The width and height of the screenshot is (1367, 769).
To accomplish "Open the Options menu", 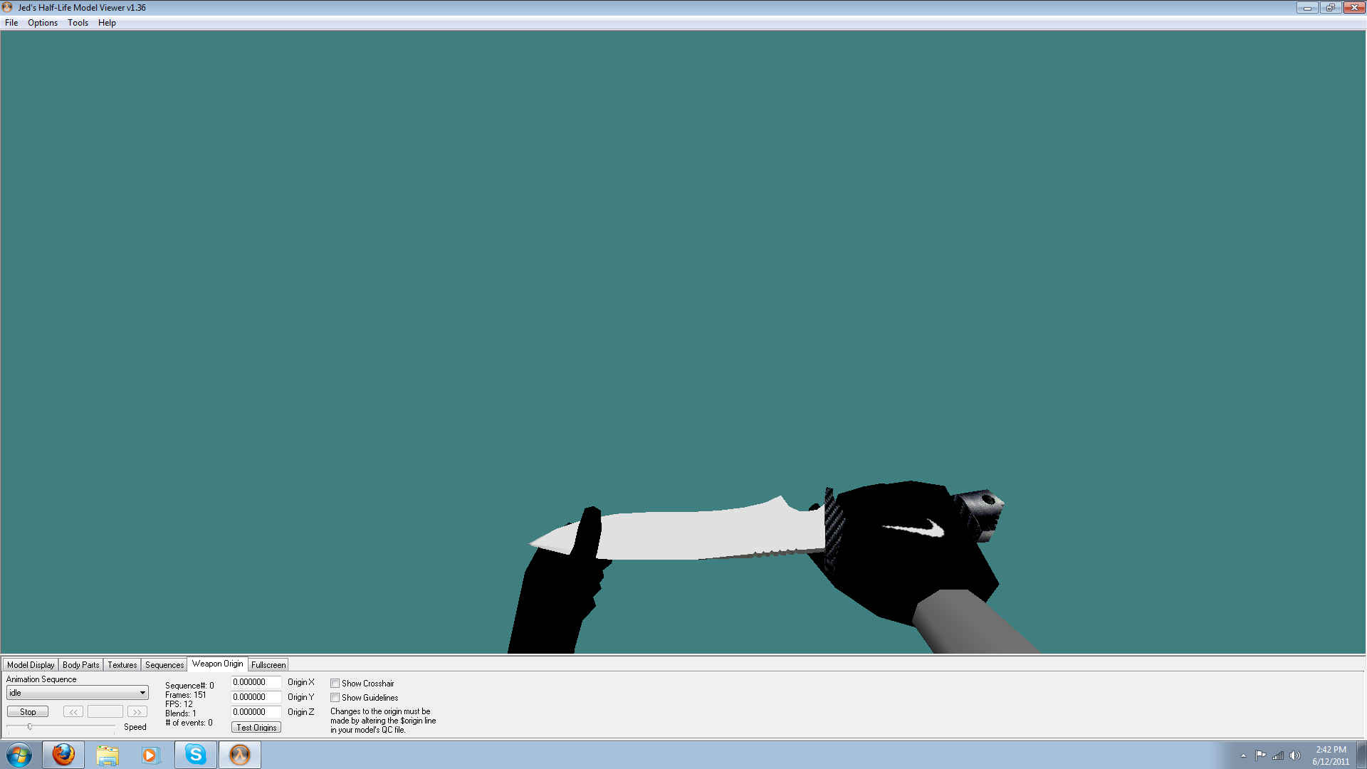I will [x=43, y=23].
